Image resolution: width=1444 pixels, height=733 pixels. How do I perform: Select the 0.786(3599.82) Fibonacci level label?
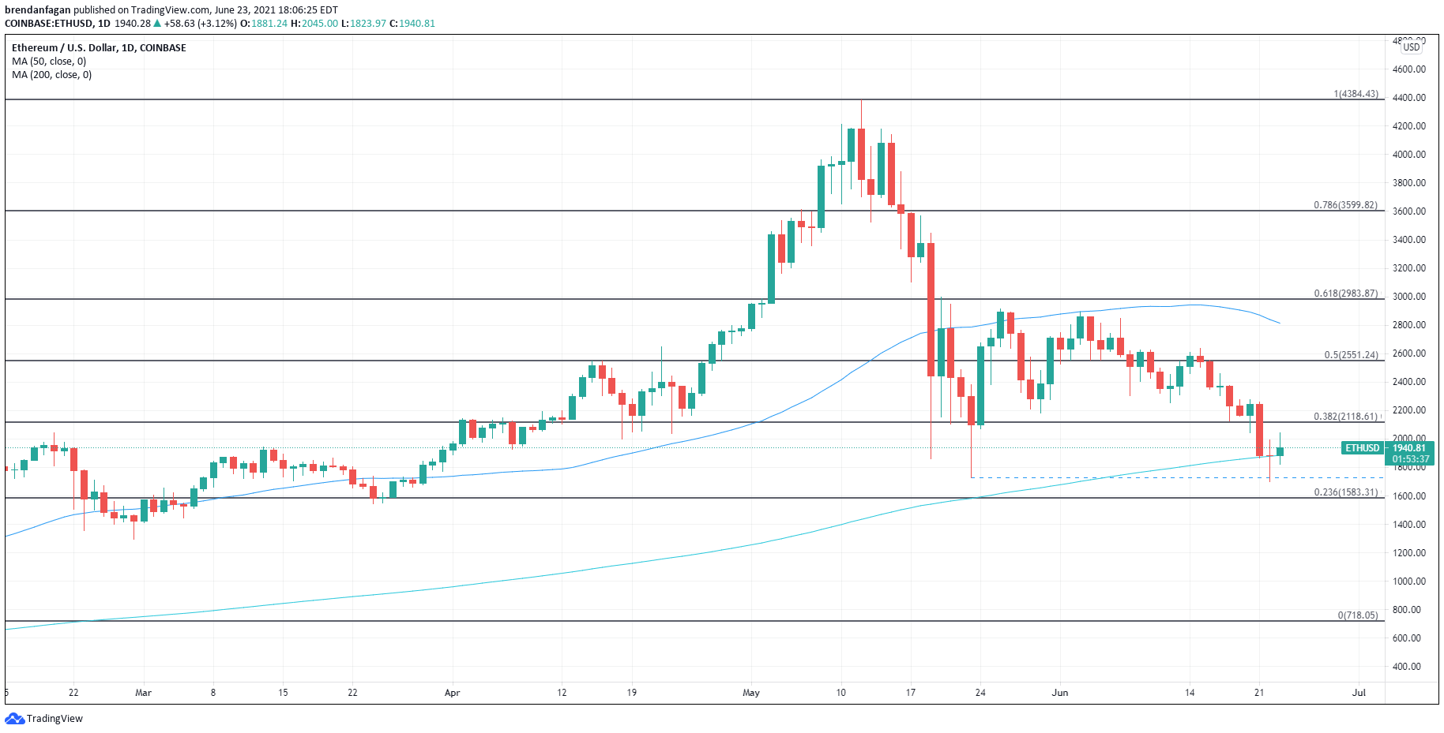click(x=1345, y=205)
